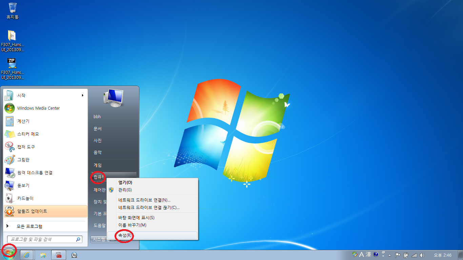Click the Show Desktop strip
This screenshot has height=260, width=463.
point(460,255)
